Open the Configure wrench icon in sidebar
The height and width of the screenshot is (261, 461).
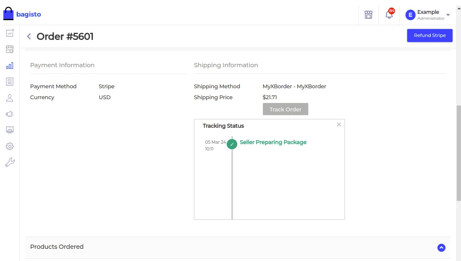[x=10, y=162]
